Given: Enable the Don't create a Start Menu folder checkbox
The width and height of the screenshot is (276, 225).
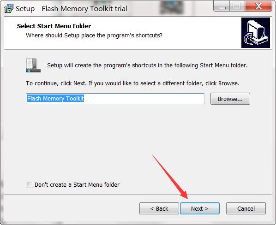Looking at the screenshot, I should 30,184.
